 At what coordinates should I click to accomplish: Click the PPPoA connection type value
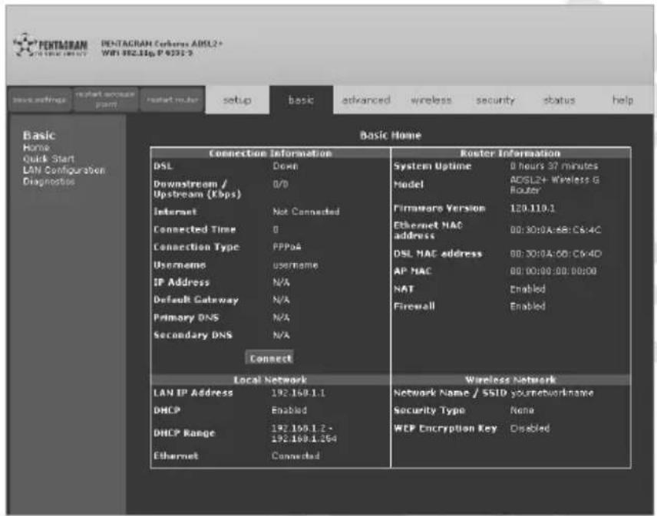tap(286, 247)
